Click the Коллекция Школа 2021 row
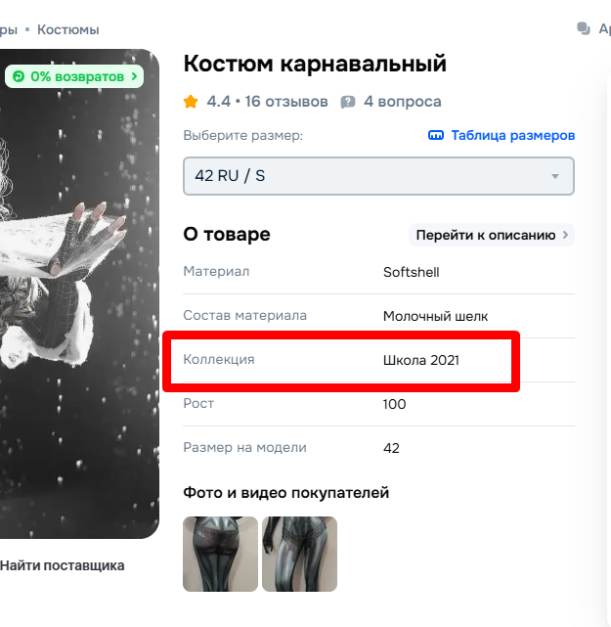Viewport: 611px width, 627px height. [378, 360]
